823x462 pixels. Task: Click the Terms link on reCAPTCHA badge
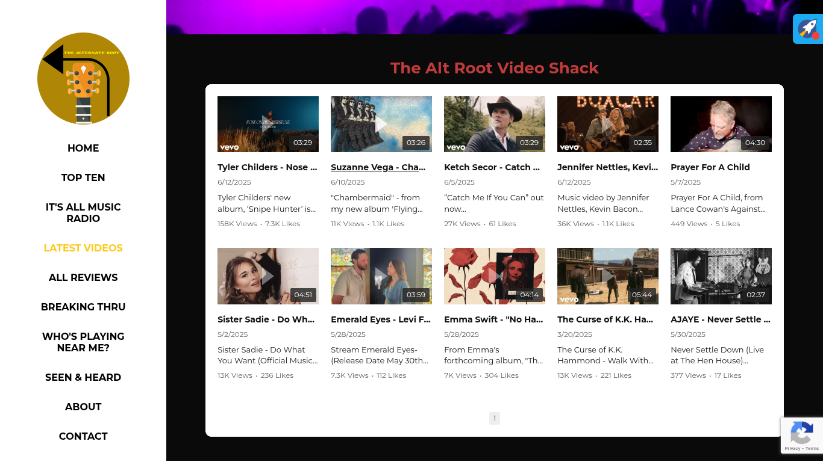pos(812,448)
